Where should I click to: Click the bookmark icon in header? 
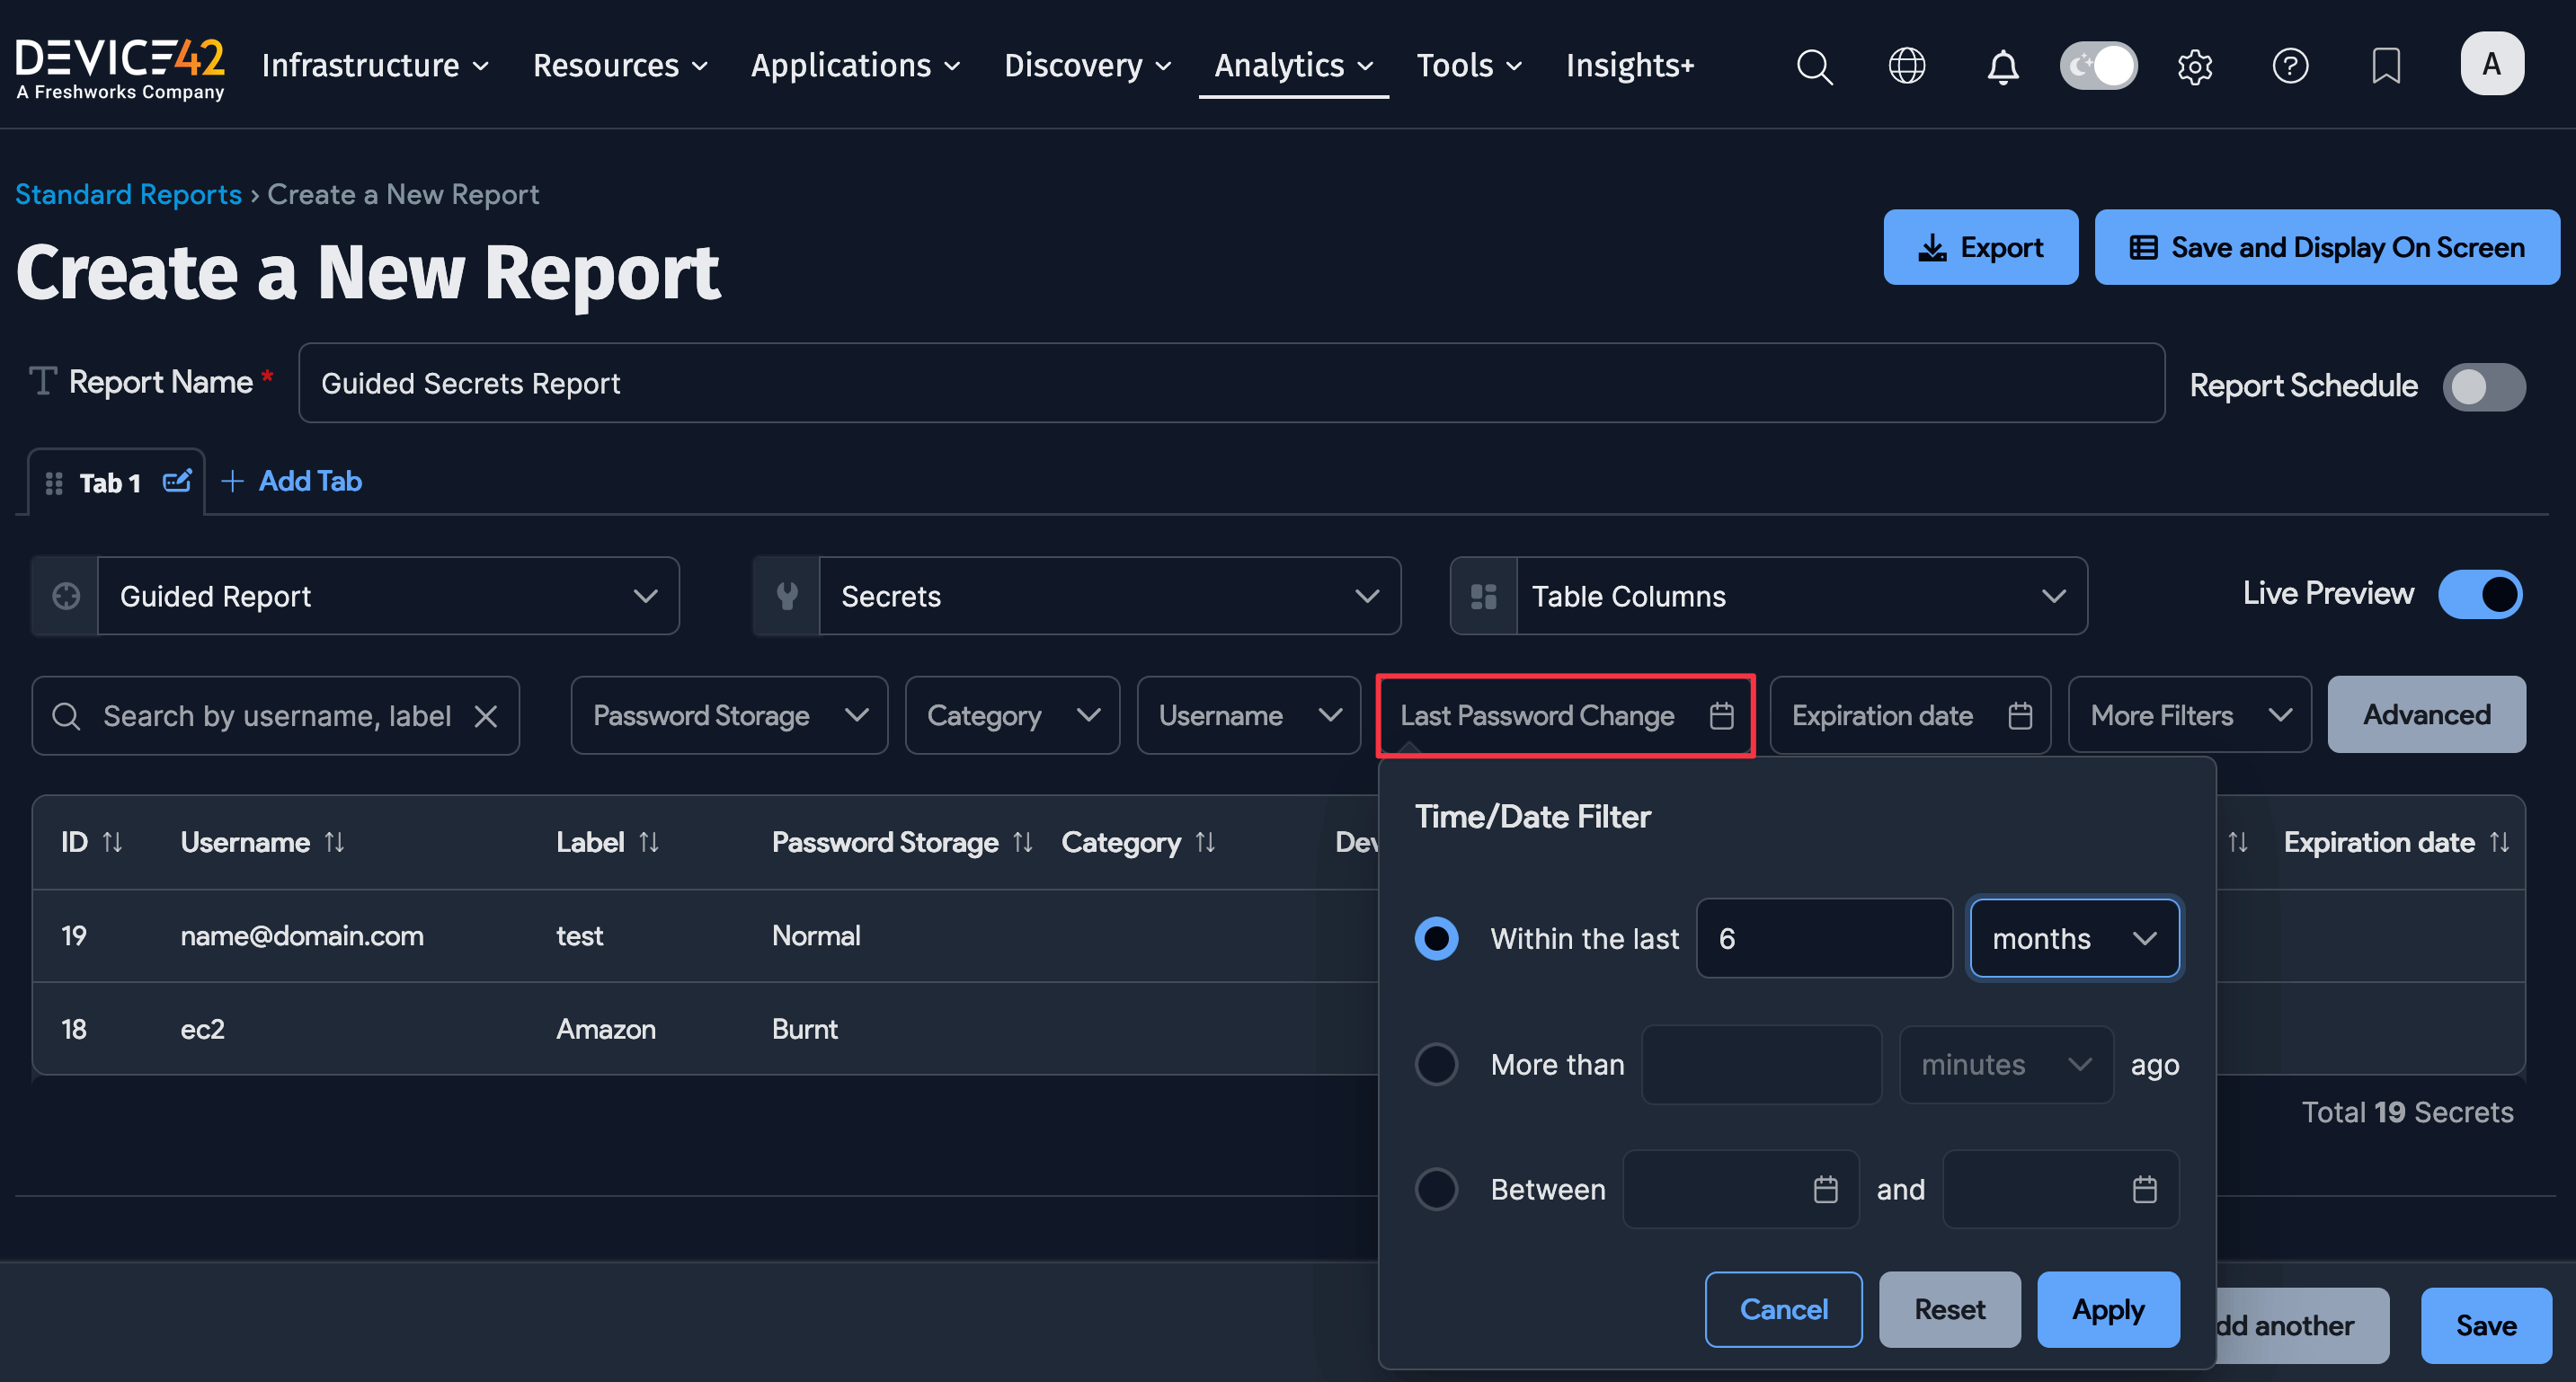[x=2386, y=66]
